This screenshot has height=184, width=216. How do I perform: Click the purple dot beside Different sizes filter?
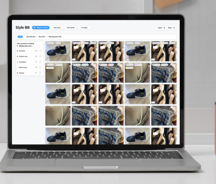coord(18,56)
